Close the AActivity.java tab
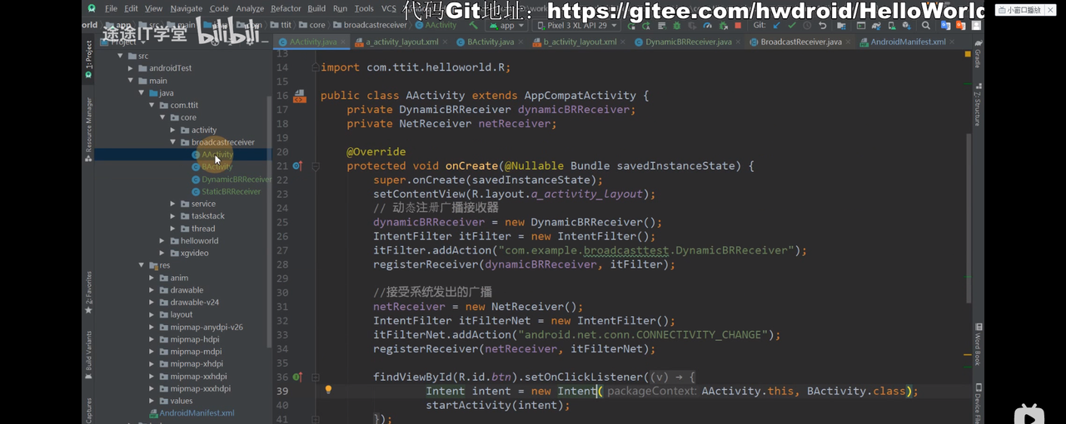Screen dimensions: 1066x424 (342, 42)
